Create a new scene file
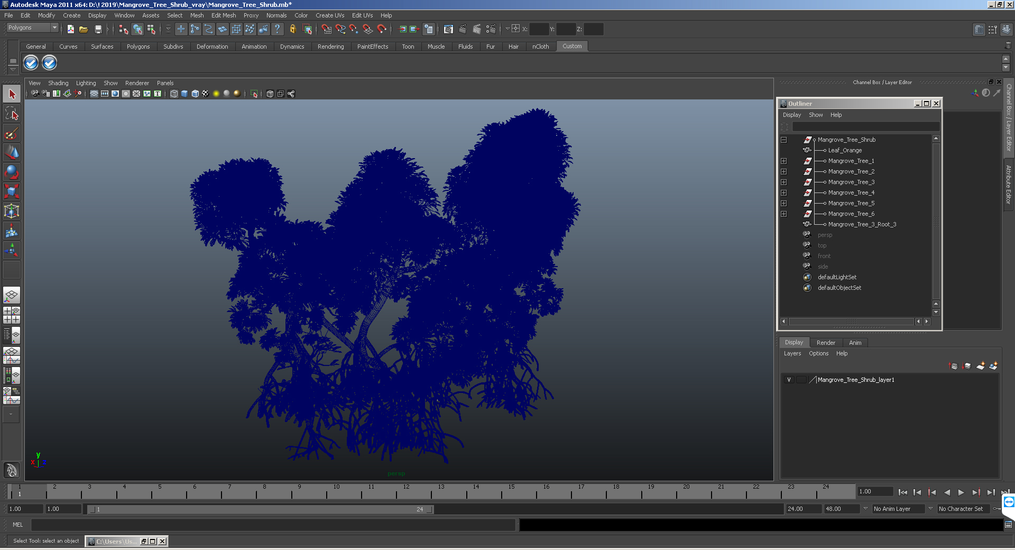This screenshot has height=550, width=1015. [70, 29]
